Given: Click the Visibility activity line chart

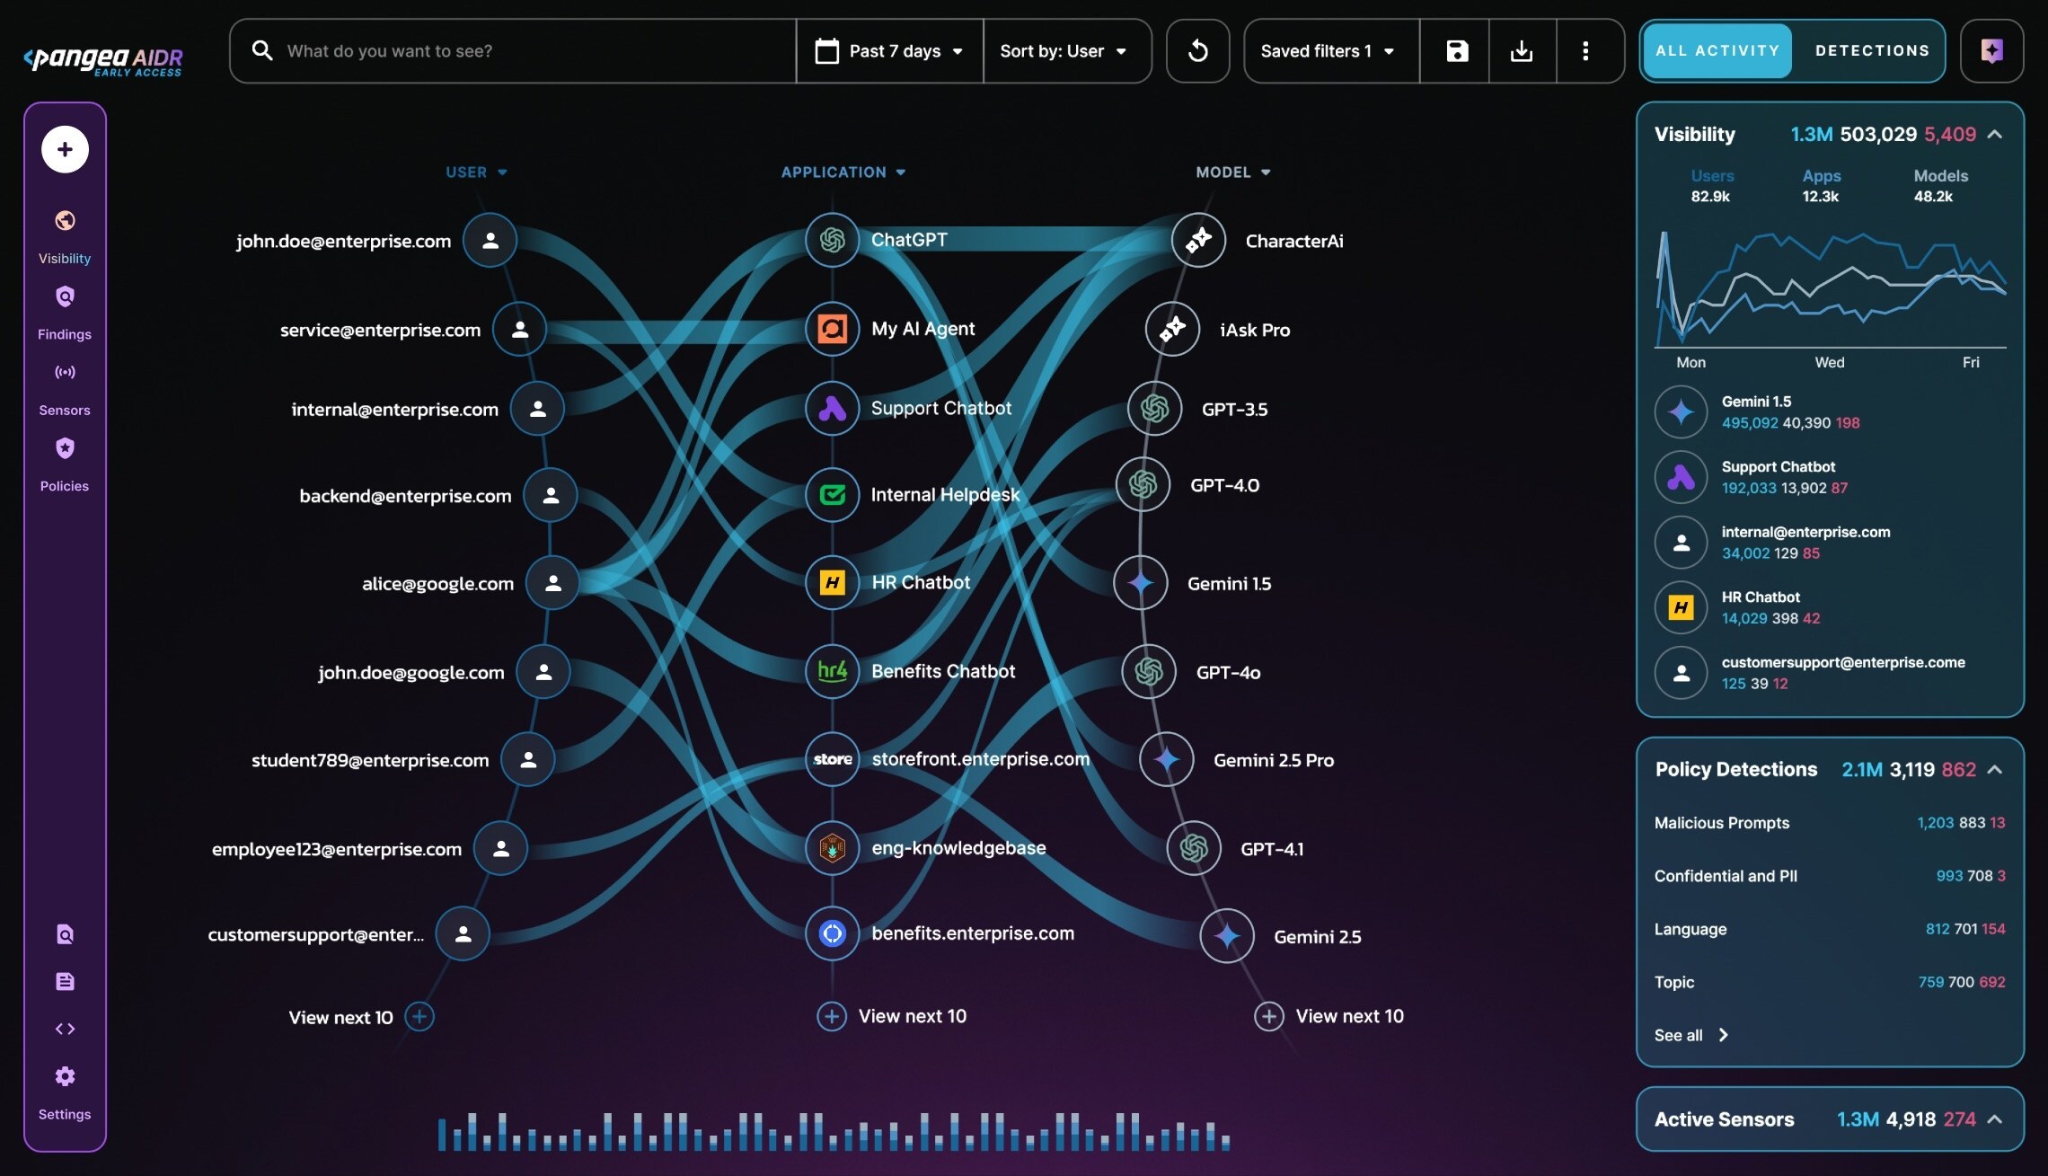Looking at the screenshot, I should tap(1830, 289).
